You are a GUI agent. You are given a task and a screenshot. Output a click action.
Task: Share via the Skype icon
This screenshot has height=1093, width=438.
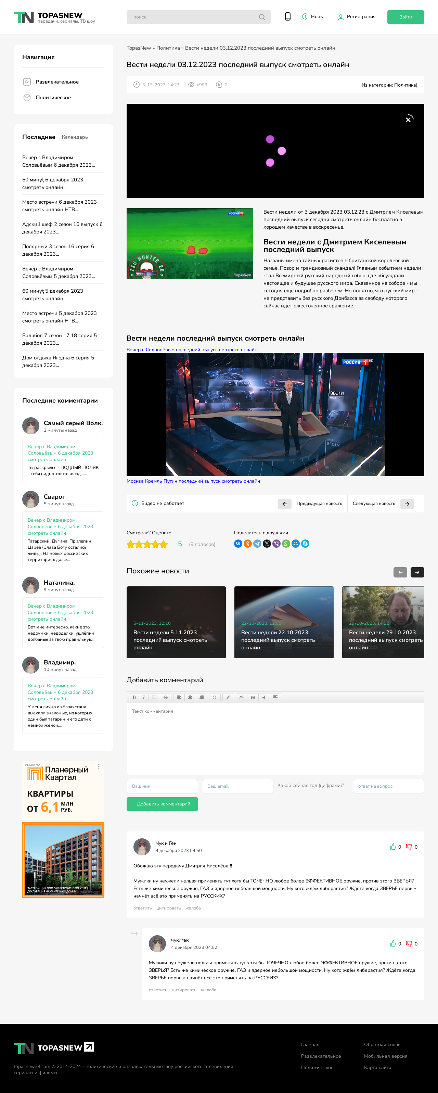[305, 544]
